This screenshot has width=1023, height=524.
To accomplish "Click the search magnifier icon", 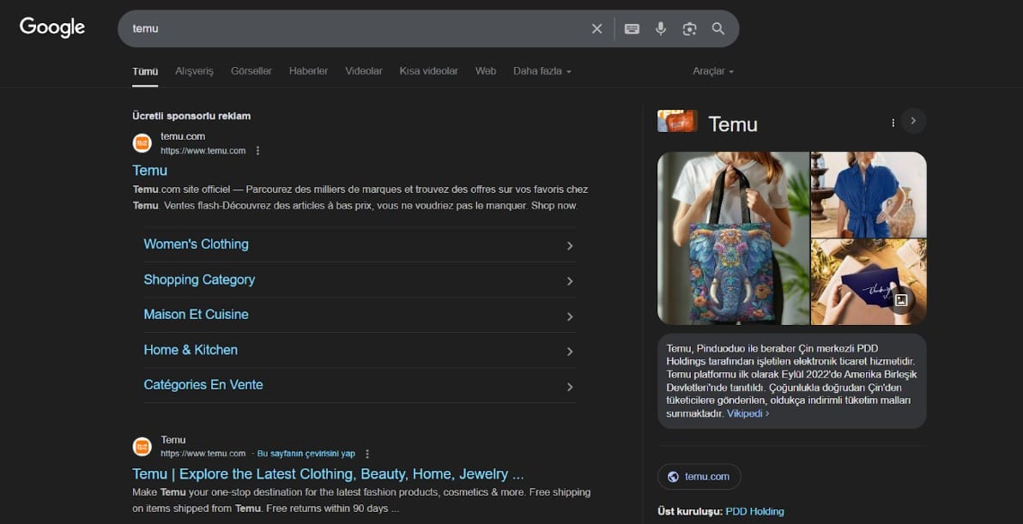I will click(718, 27).
